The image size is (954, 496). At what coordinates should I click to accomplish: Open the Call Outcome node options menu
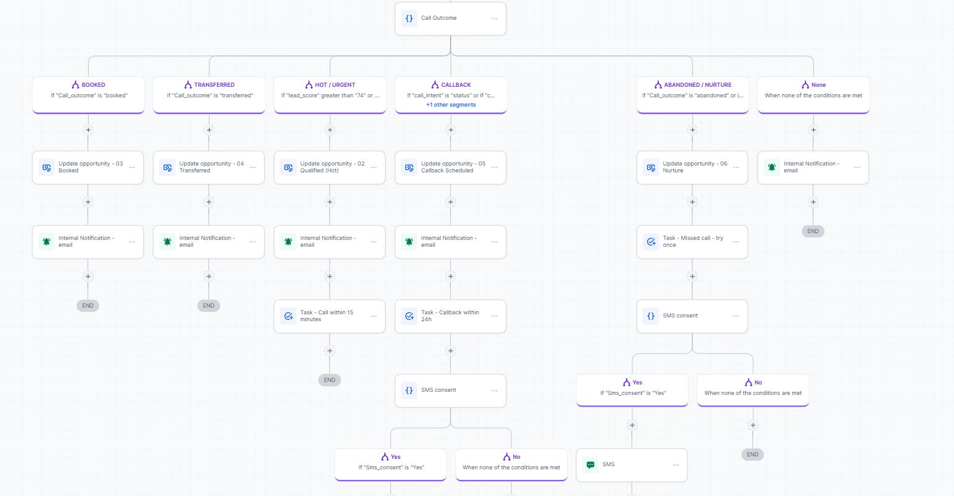click(494, 19)
